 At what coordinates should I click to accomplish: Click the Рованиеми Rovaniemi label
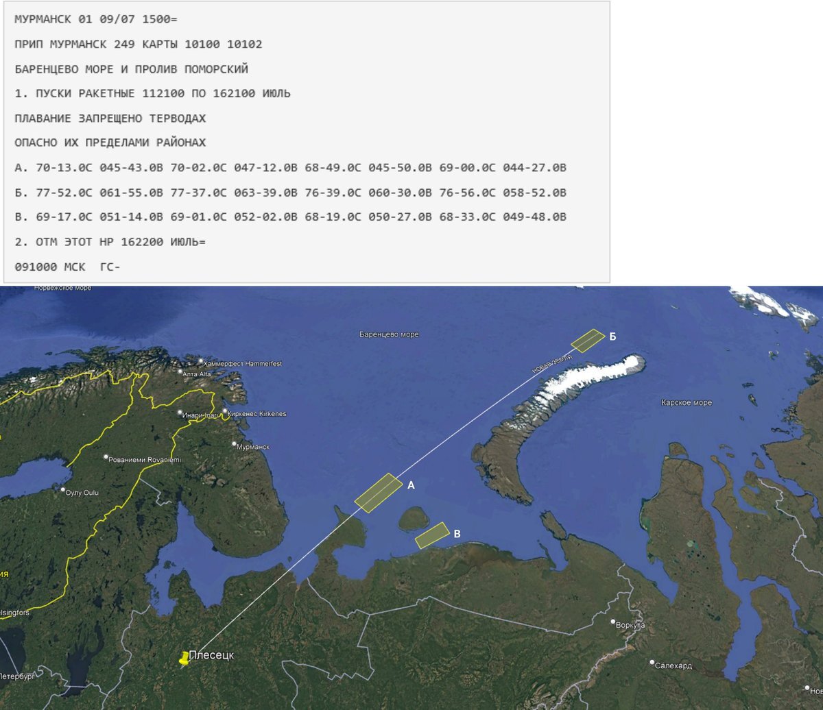tap(145, 459)
